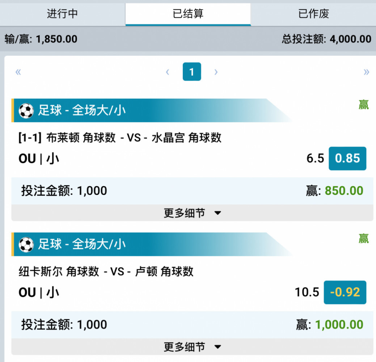The image size is (376, 362).
Task: Click dropdown triangle beside second 更多细节
Action: [218, 347]
